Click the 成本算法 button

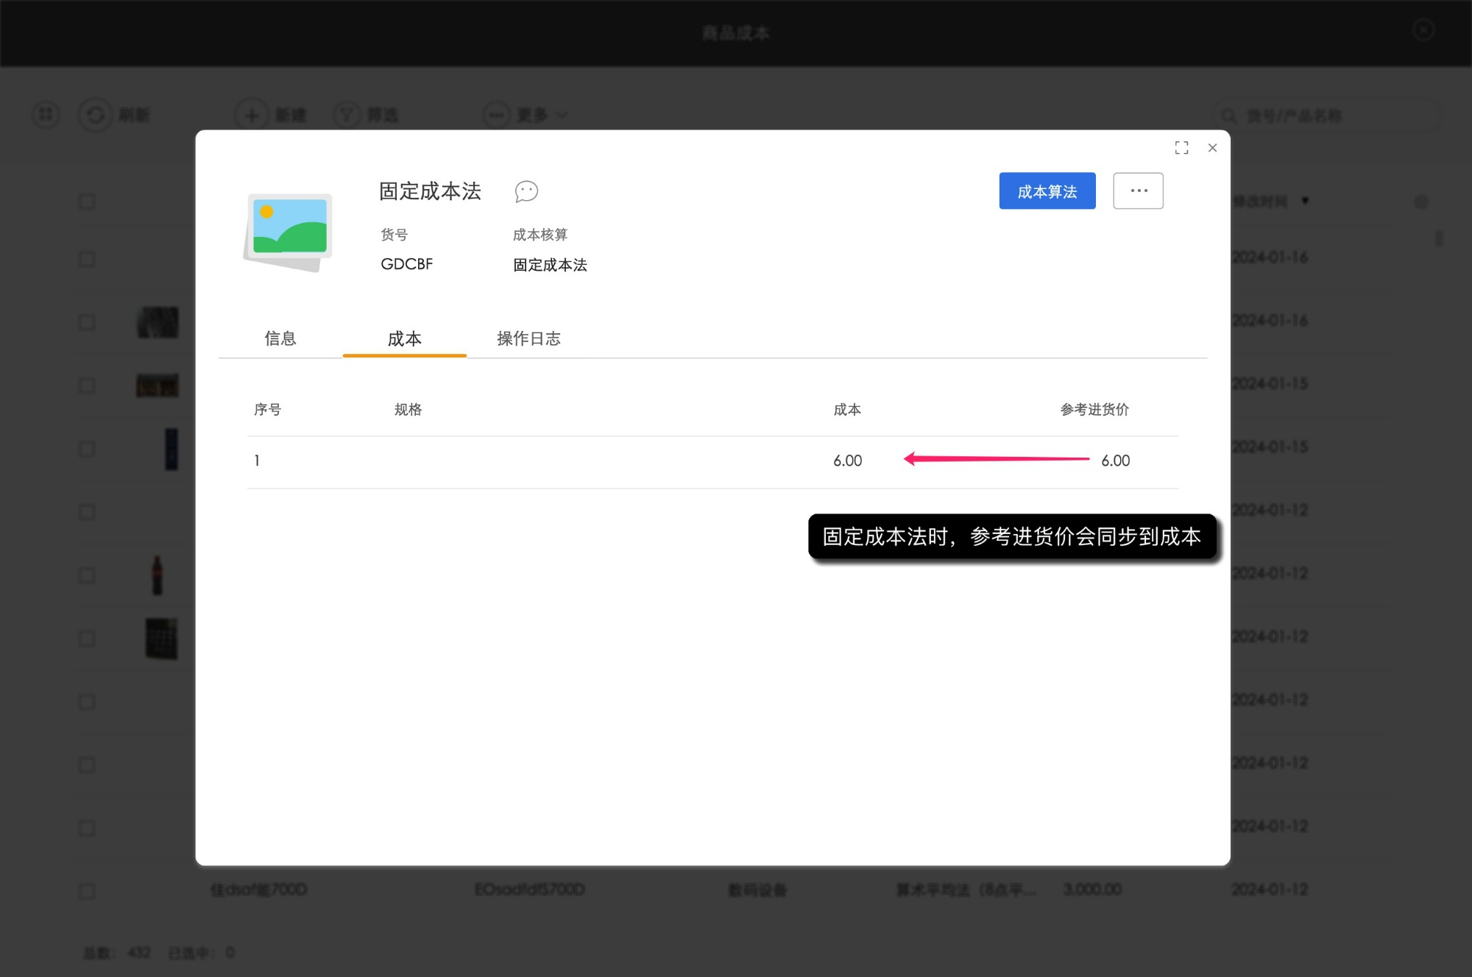click(x=1047, y=191)
